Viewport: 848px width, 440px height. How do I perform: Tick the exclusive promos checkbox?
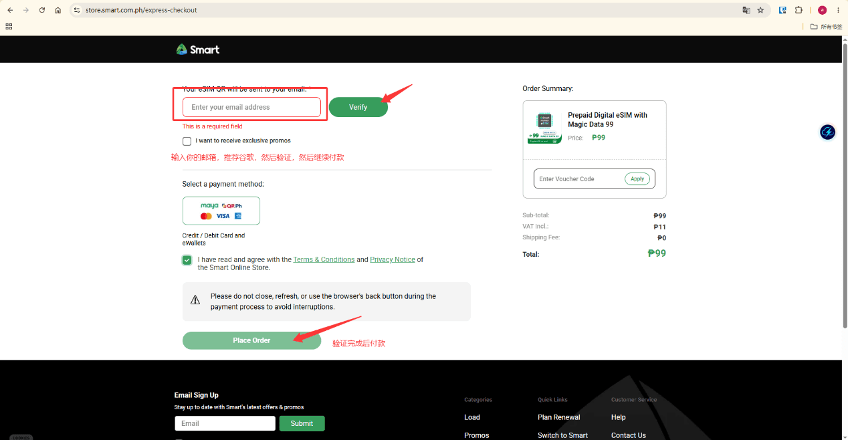[x=187, y=141]
